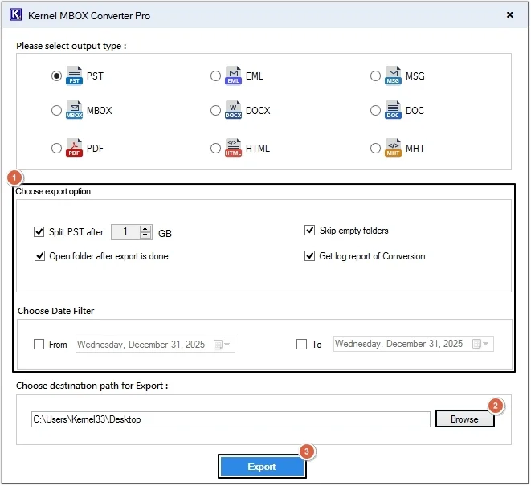Uncheck Open folder after export is done
The height and width of the screenshot is (486, 531).
pos(39,256)
